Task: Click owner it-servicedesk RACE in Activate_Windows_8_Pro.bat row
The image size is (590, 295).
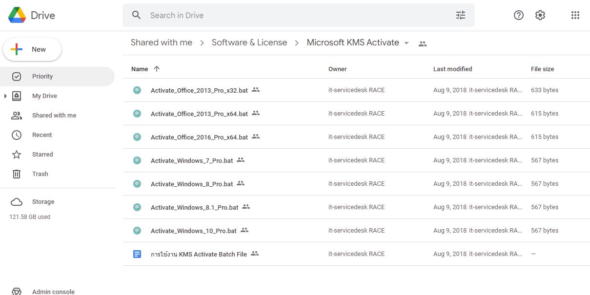Action: [357, 183]
